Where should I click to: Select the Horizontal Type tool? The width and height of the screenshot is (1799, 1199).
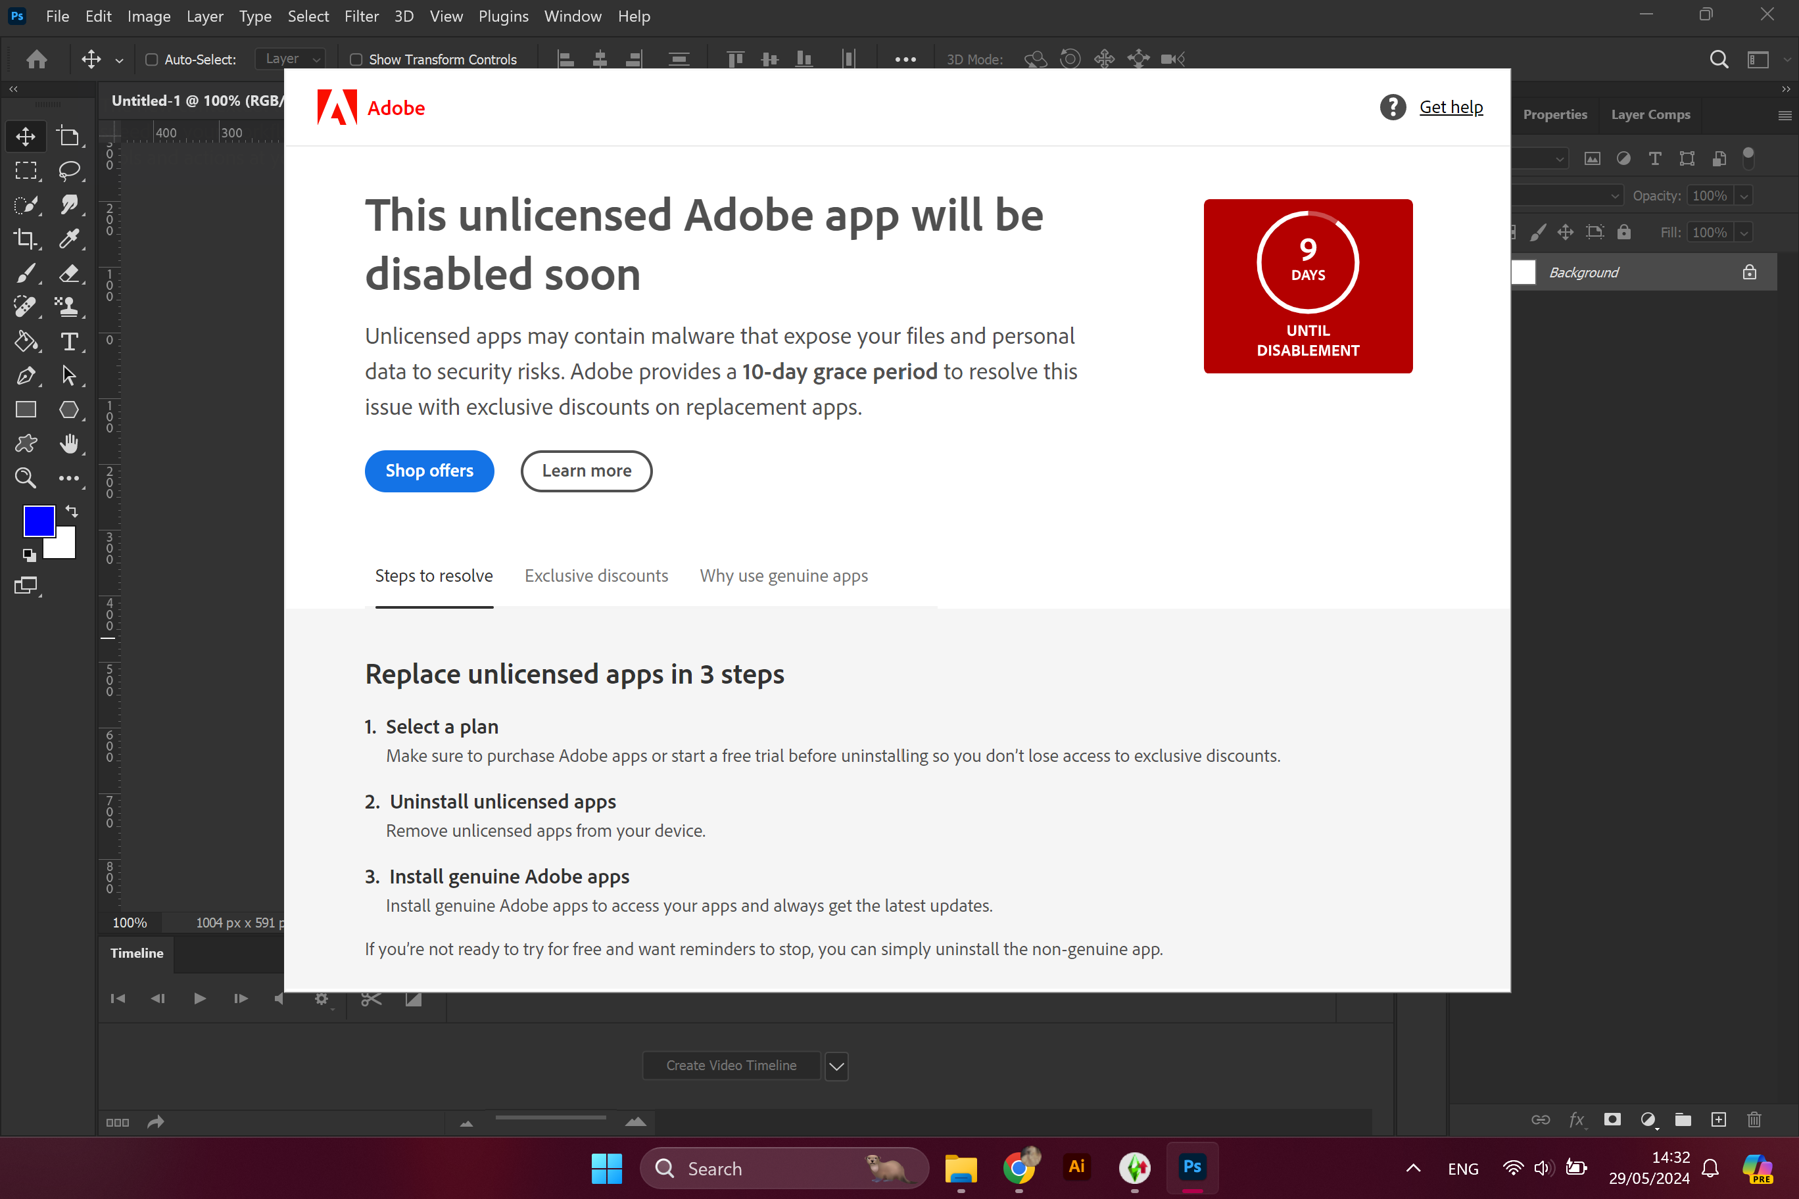[69, 342]
